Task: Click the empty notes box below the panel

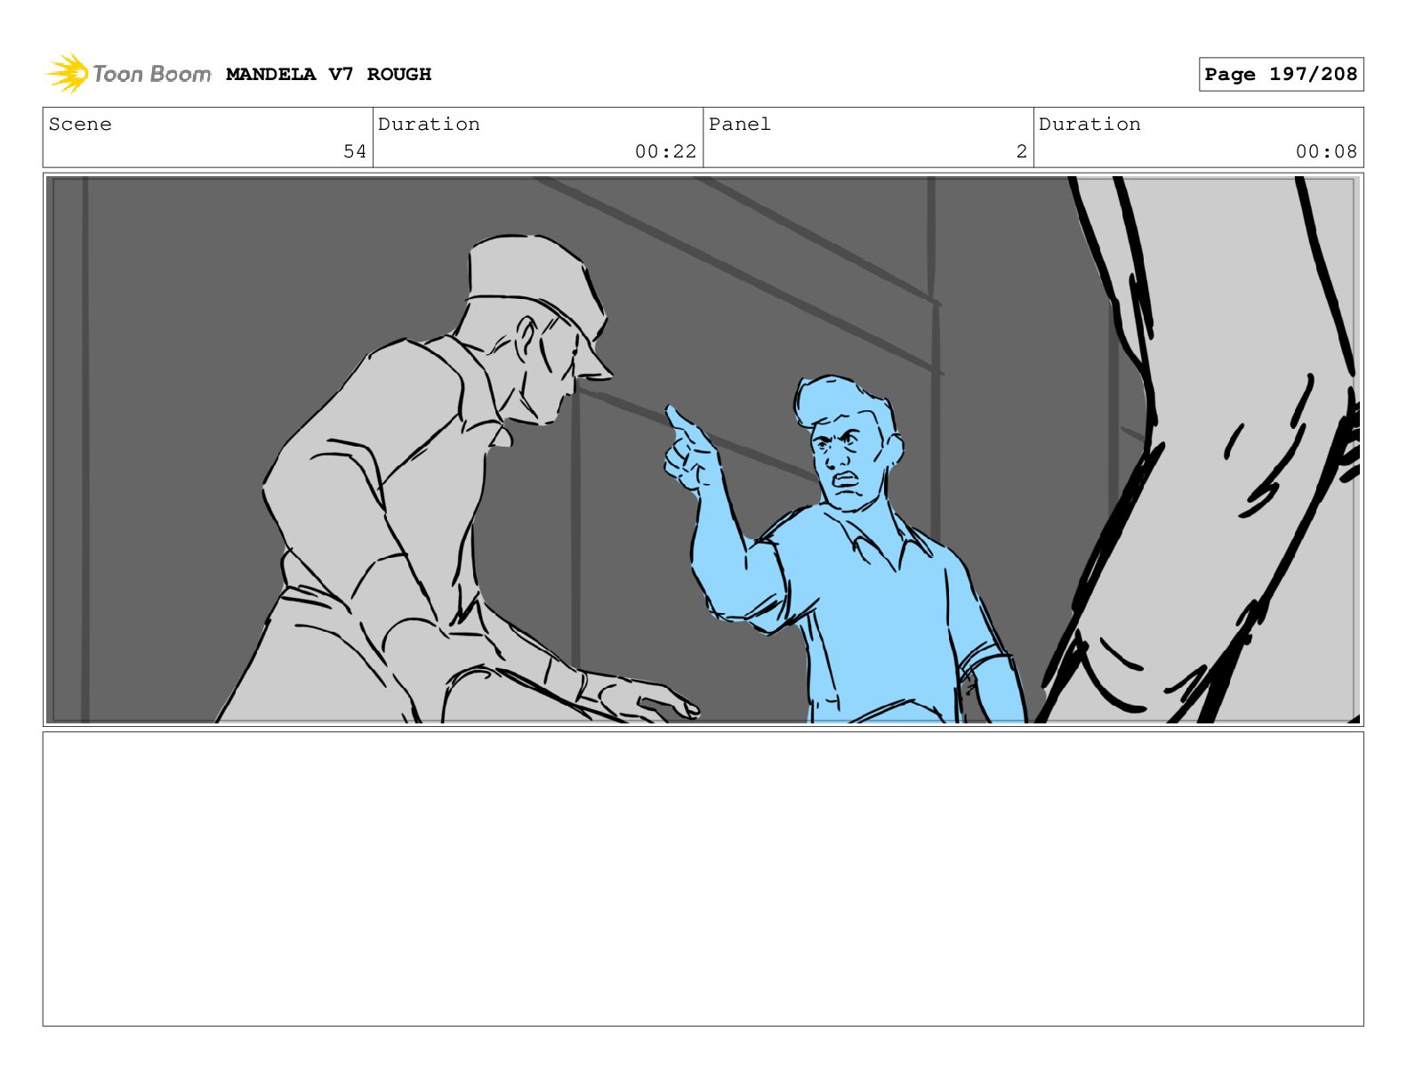Action: click(x=703, y=878)
